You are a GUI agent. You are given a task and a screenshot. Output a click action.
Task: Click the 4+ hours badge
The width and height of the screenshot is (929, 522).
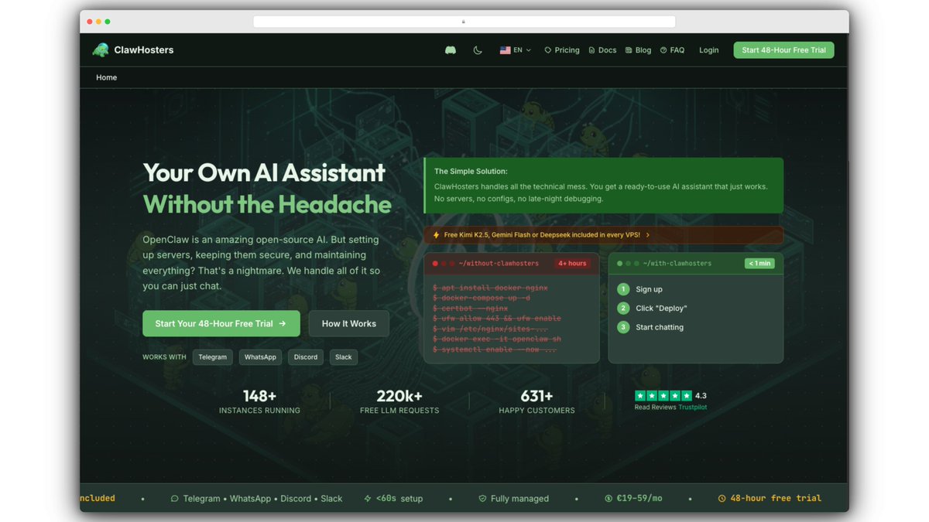pos(572,264)
